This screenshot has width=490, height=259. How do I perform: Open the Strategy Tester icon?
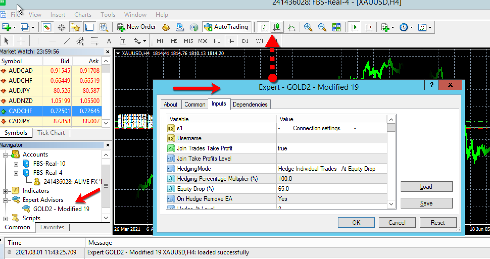[104, 27]
